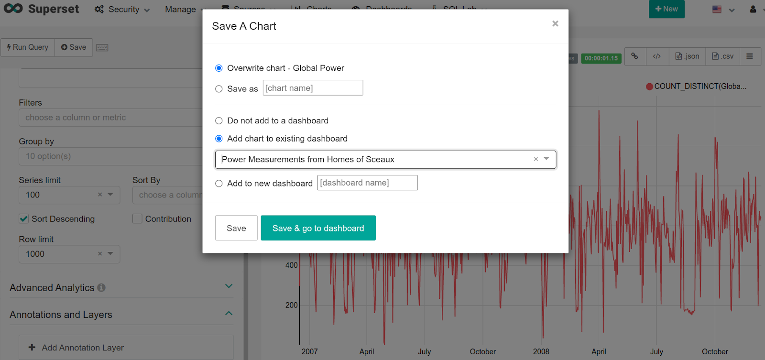Viewport: 765px width, 360px height.
Task: Open the Security menu
Action: coord(122,9)
